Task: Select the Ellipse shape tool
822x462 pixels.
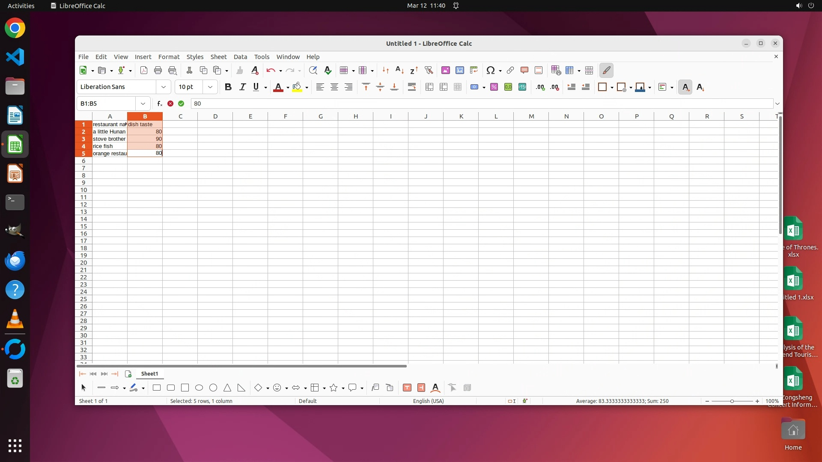Action: 199,388
